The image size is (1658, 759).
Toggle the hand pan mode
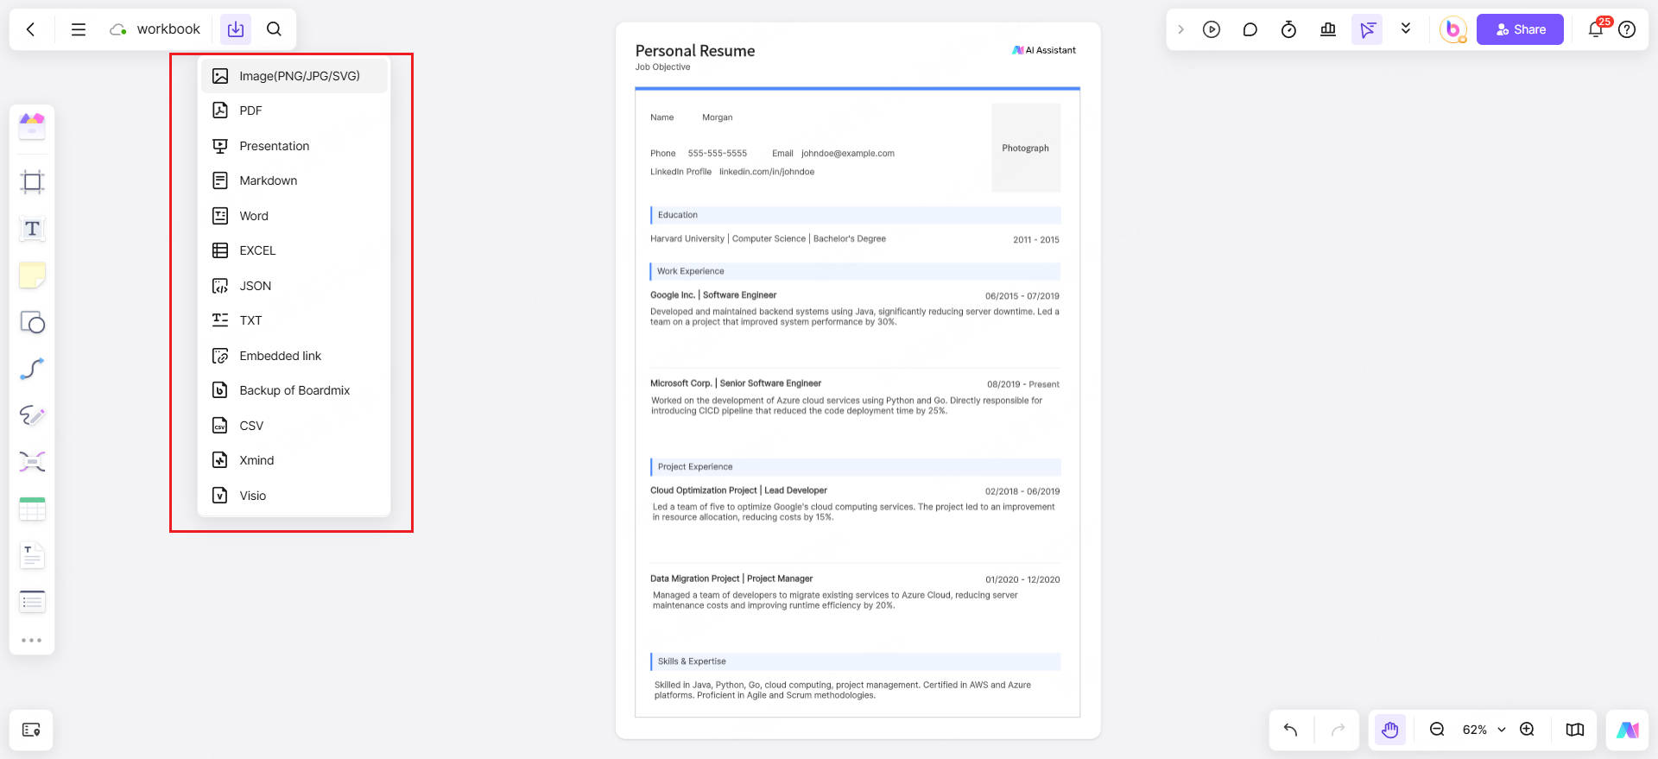(1389, 730)
